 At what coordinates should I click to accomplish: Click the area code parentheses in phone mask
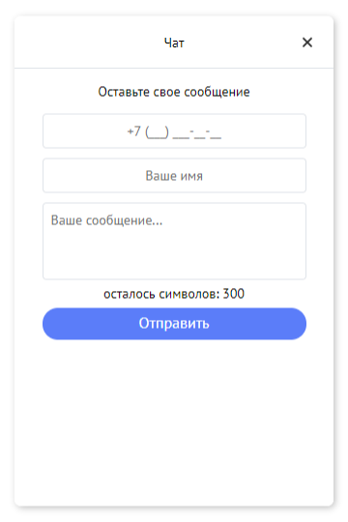click(x=157, y=132)
